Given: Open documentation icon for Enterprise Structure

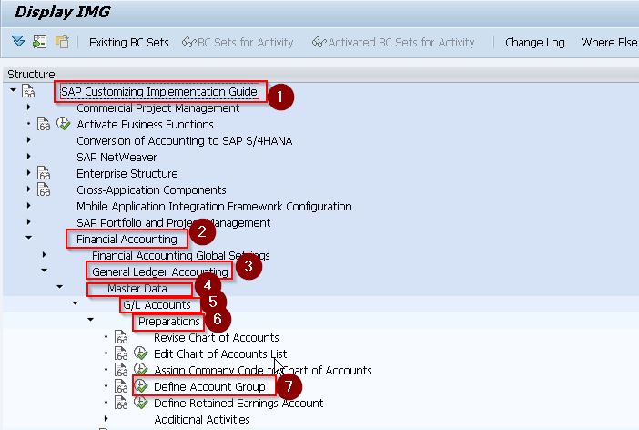Looking at the screenshot, I should click(x=44, y=173).
